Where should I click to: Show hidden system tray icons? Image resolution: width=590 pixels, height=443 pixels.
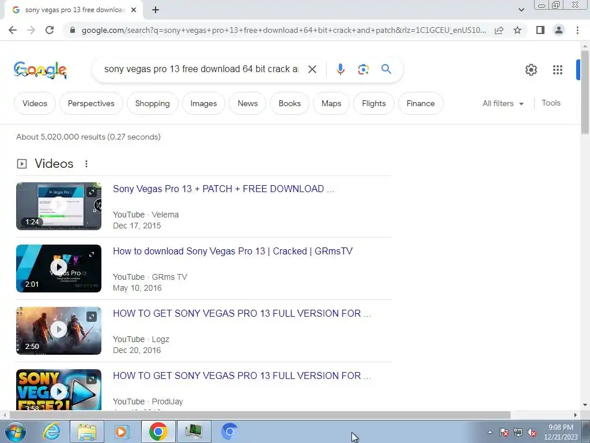pyautogui.click(x=490, y=432)
